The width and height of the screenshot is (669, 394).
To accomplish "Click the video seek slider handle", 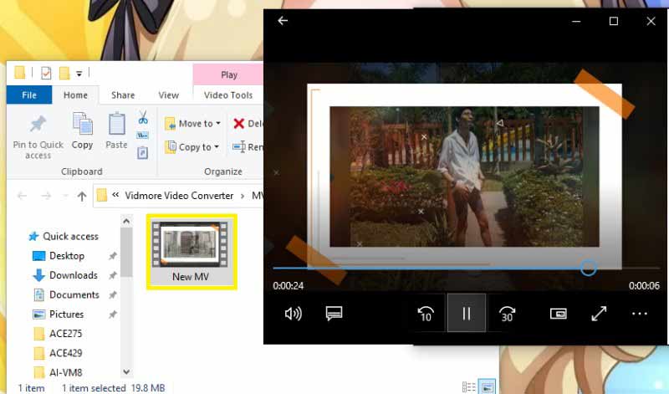I will [x=588, y=269].
